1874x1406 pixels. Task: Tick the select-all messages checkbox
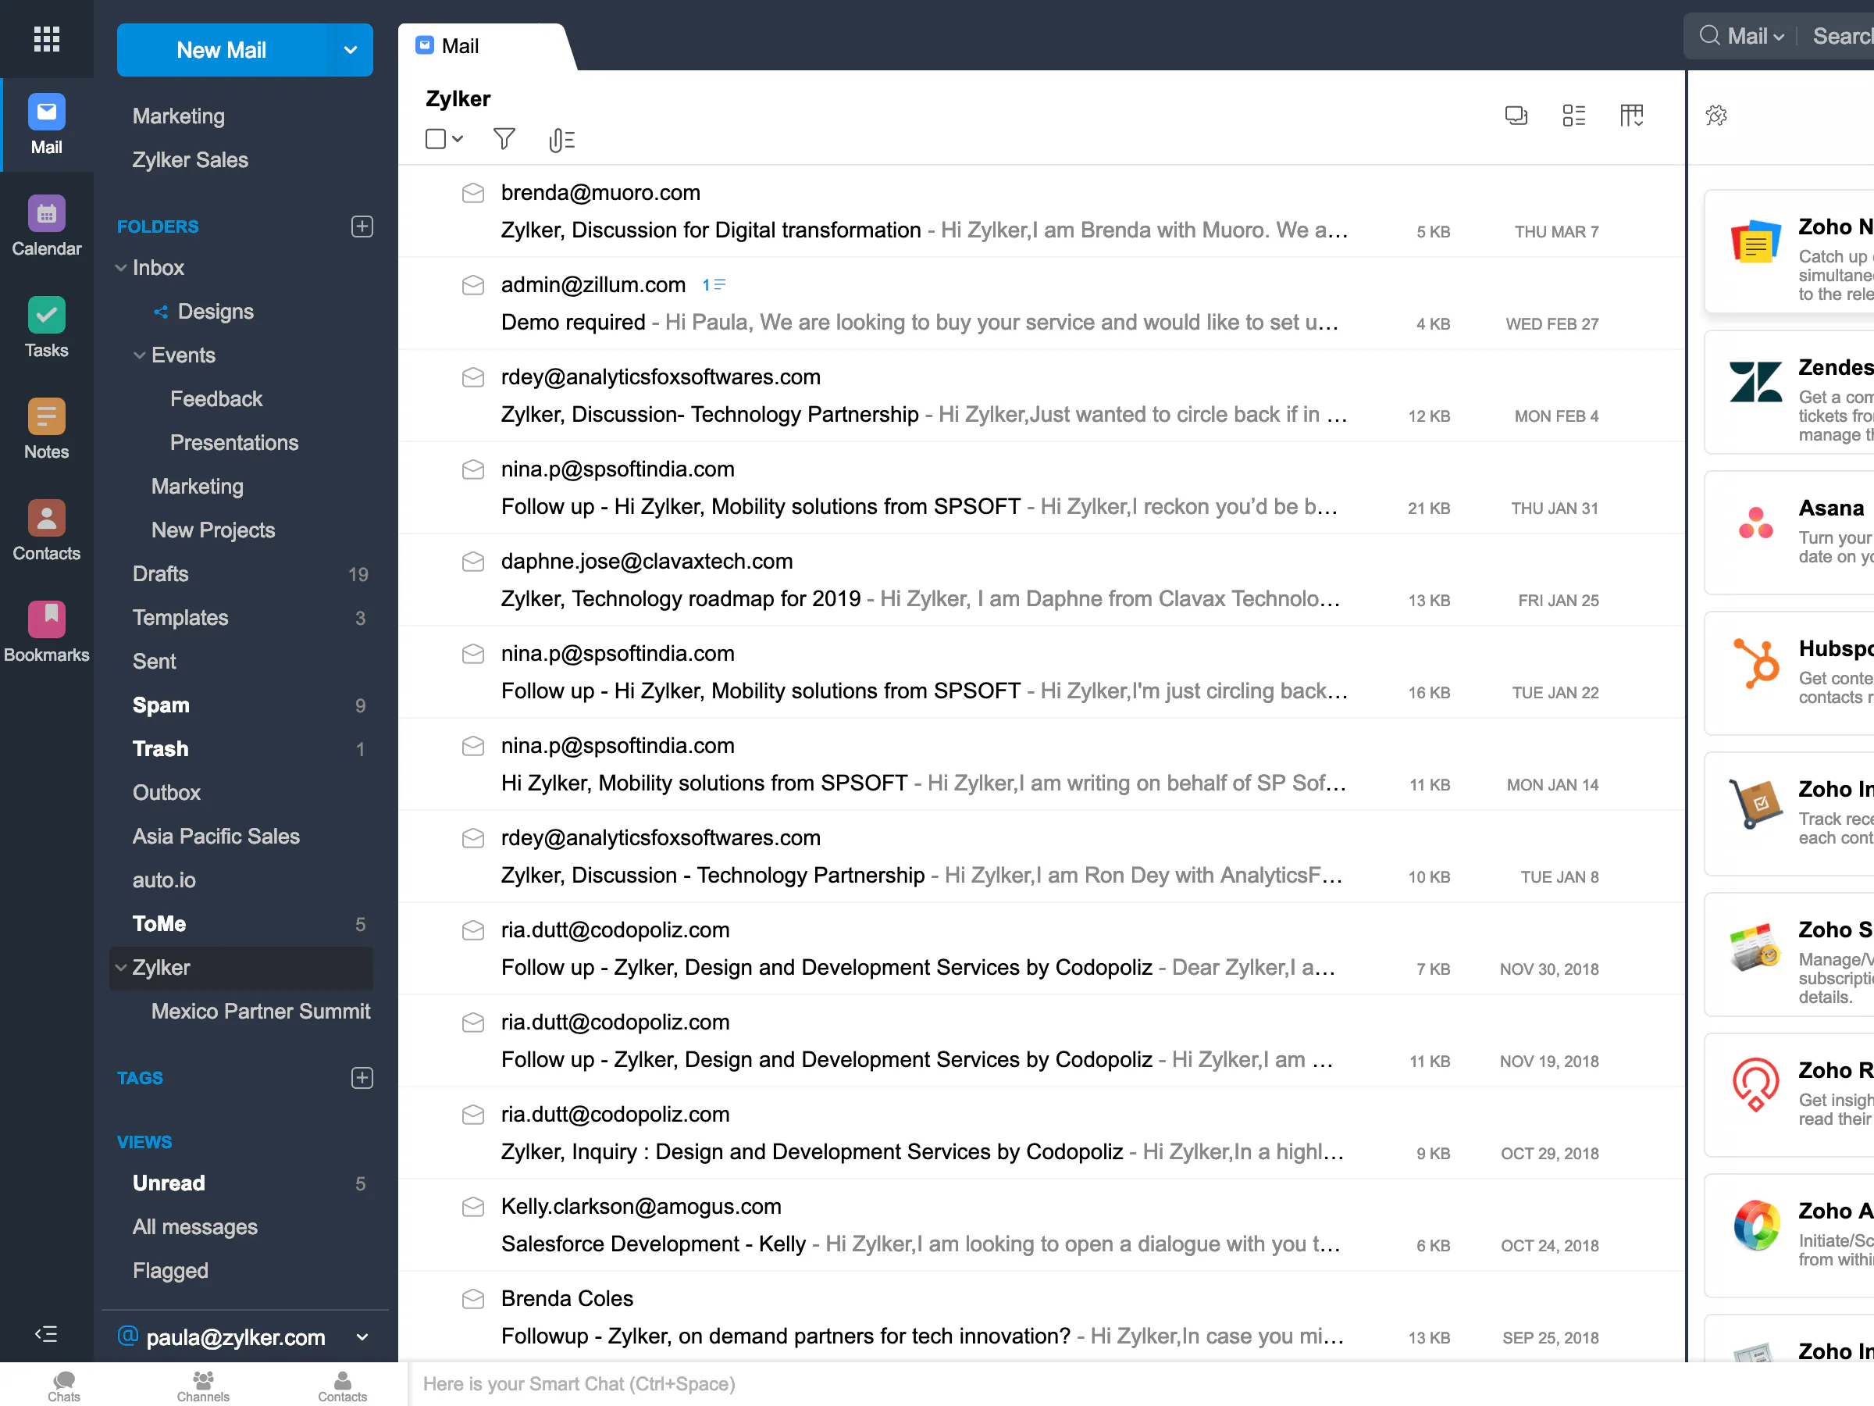tap(436, 139)
